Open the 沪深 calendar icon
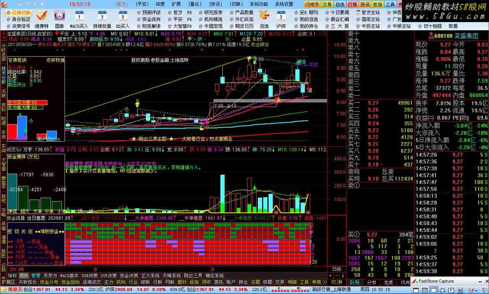This screenshot has height=294, width=489. 281,16
